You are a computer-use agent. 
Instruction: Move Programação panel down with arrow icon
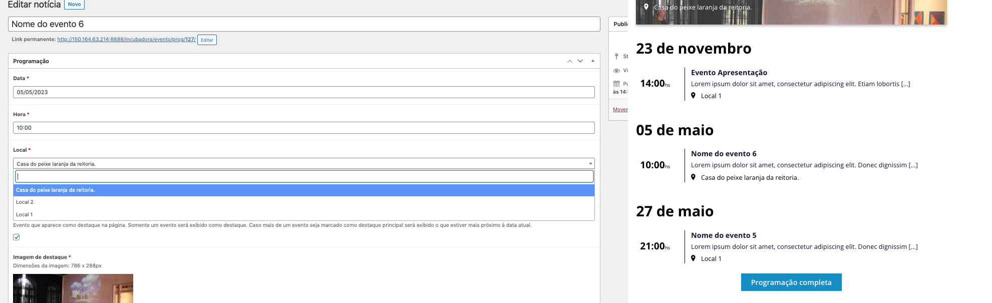[580, 61]
